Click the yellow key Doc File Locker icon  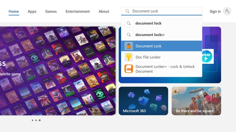pyautogui.click(x=129, y=57)
